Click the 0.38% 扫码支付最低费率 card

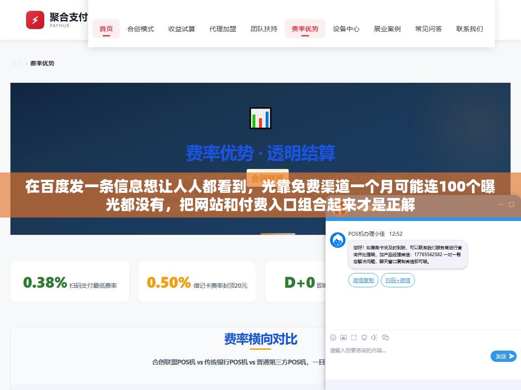point(70,282)
